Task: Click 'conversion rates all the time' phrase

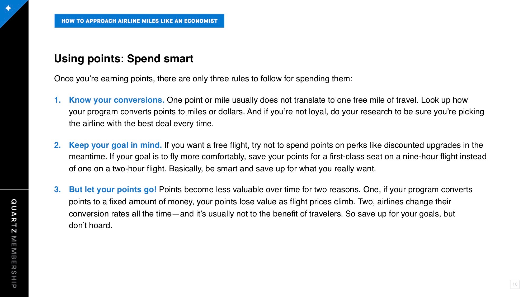Action: point(120,214)
